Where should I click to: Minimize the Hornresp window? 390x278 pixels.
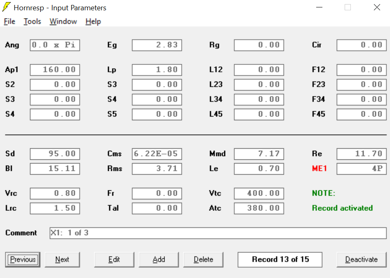[x=320, y=7]
